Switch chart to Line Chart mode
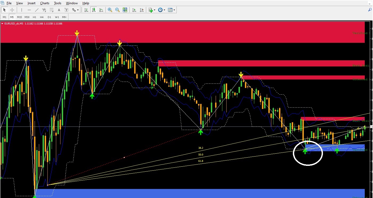The image size is (373, 198). pyautogui.click(x=101, y=10)
